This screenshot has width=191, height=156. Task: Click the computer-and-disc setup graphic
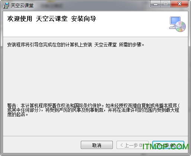[177, 24]
